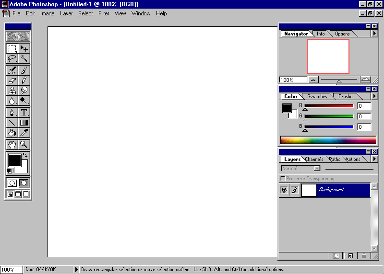The height and width of the screenshot is (274, 384).
Task: Select the Line tool
Action: pos(12,123)
